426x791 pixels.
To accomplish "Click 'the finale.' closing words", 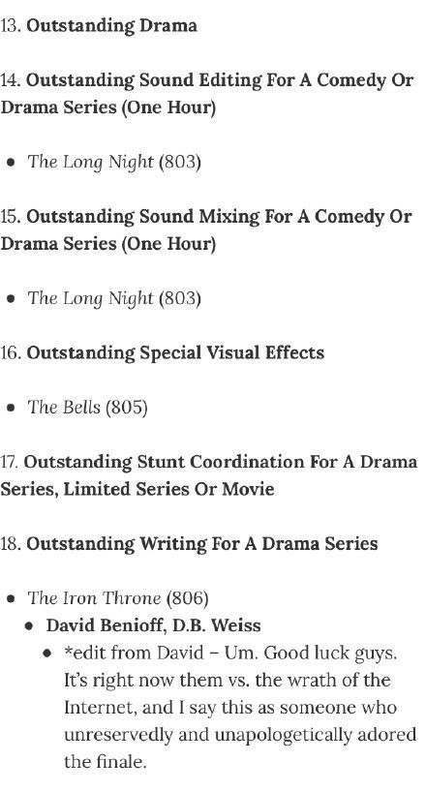I will coord(105,762).
